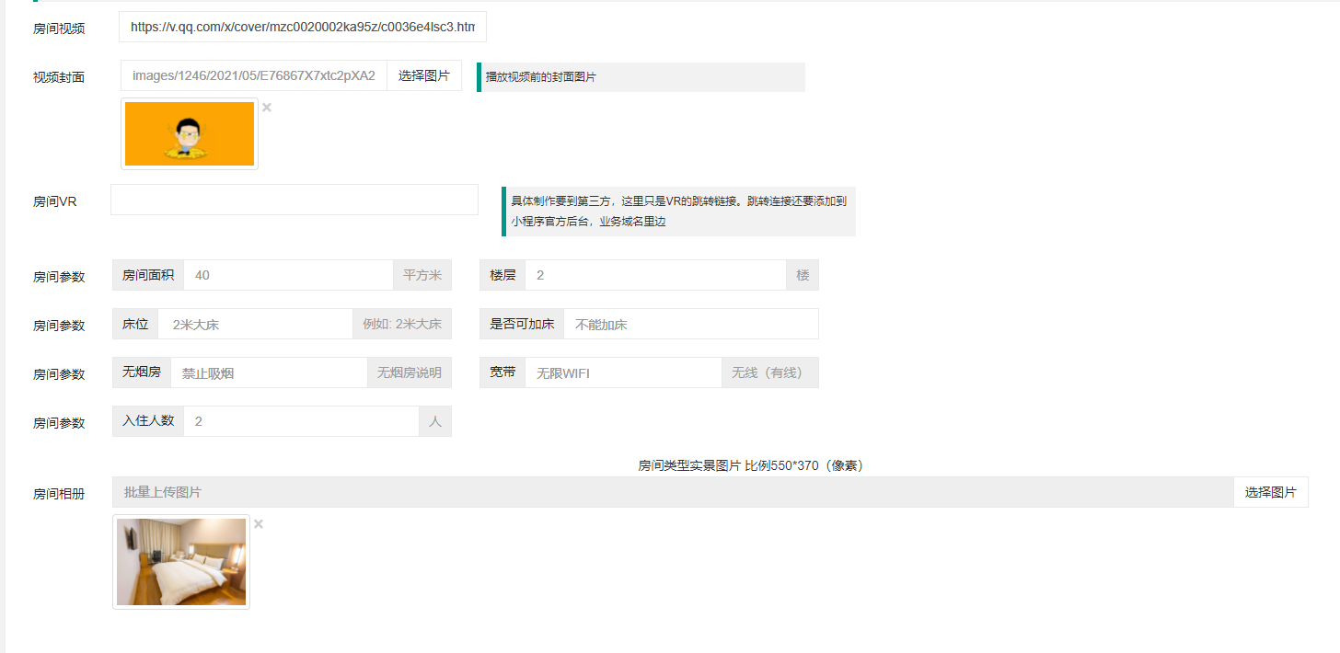Viewport: 1340px width, 653px height.
Task: Click the 楼 unit suffix after floor
Action: [803, 275]
